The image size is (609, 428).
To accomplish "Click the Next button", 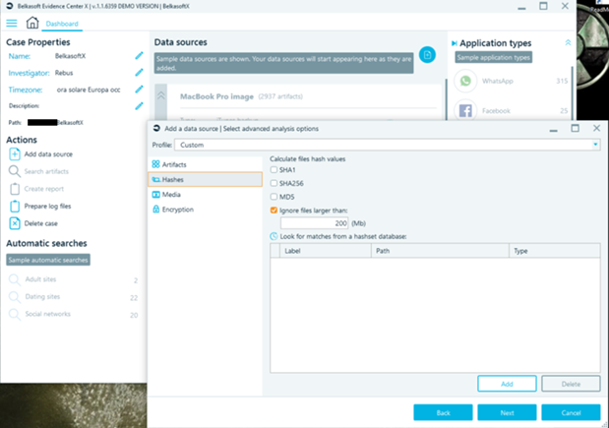I will [x=507, y=413].
